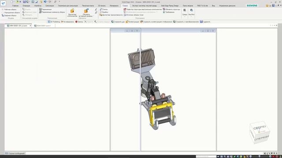This screenshot has height=158, width=282.
Task: Click Assembly element variables button
Action: click(x=52, y=12)
